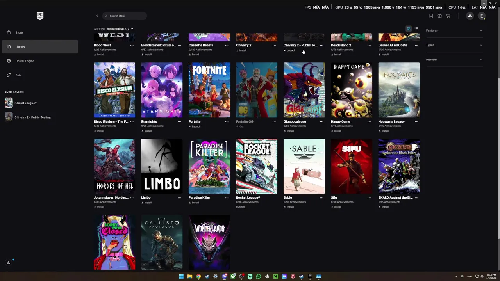
Task: Click the Epic Games logo
Action: click(40, 16)
